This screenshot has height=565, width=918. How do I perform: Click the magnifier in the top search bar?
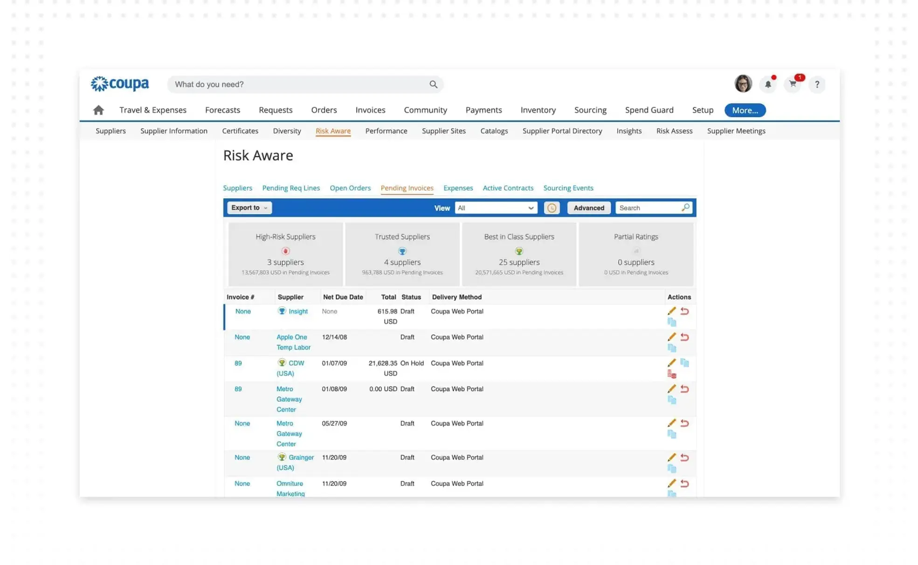tap(433, 84)
